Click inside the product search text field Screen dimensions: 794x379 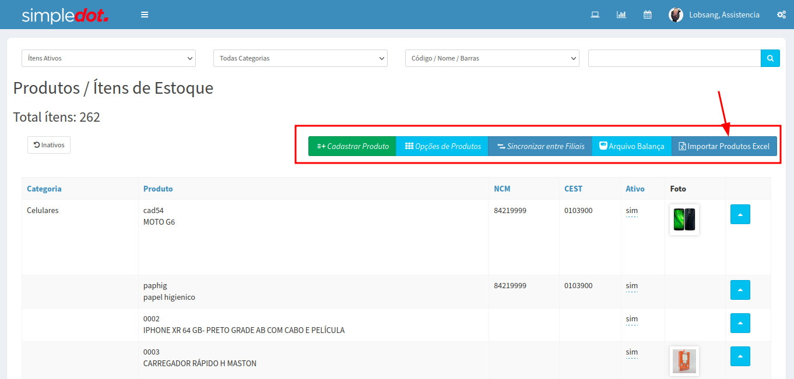click(674, 58)
